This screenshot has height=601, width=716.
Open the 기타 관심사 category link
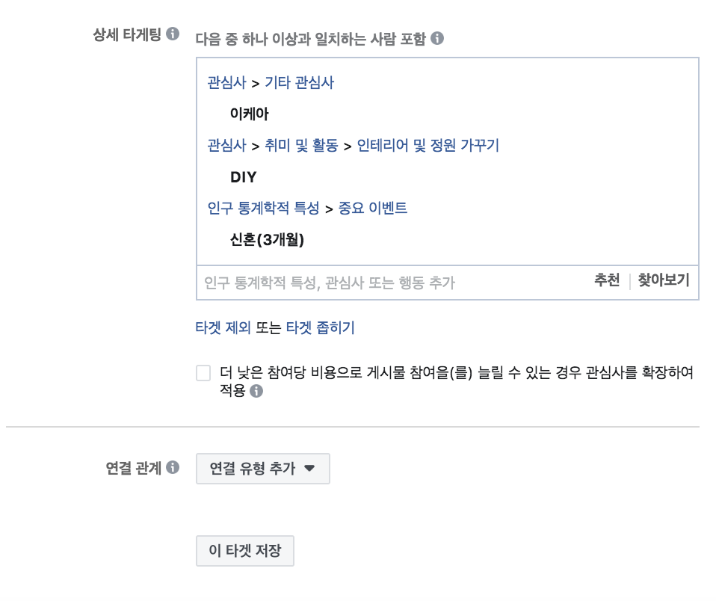(x=301, y=83)
